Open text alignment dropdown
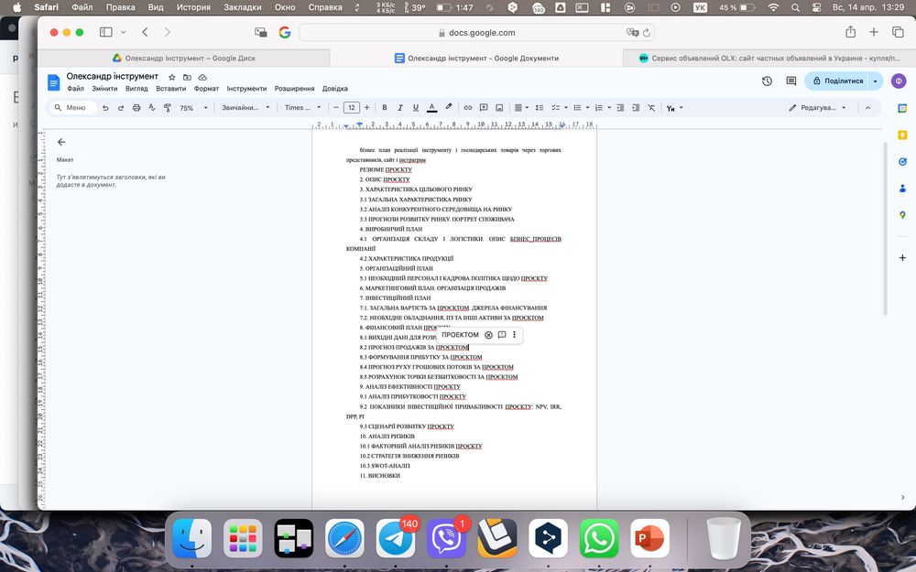916x572 pixels. (521, 108)
